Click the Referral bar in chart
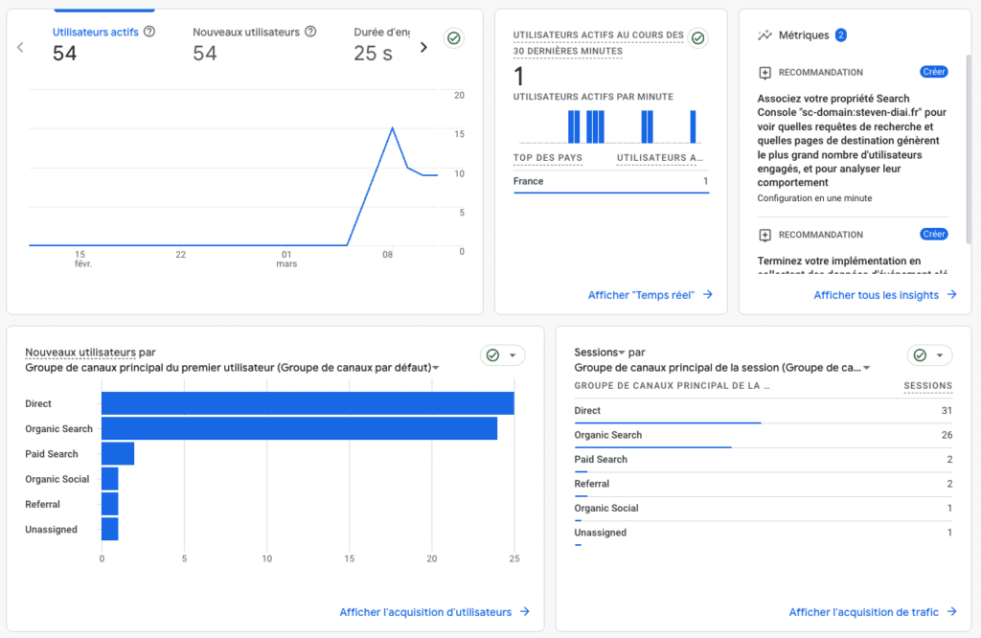Screen dimensions: 981x638 coord(109,504)
